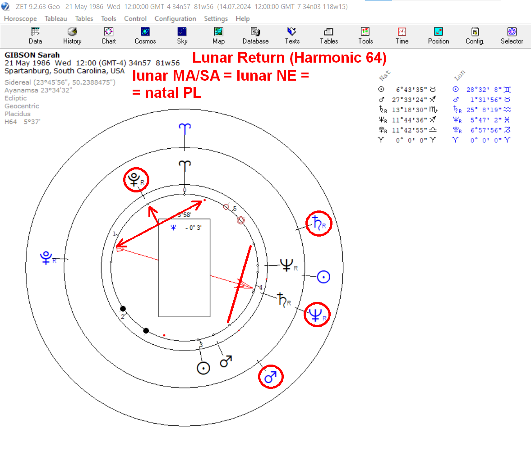Click the Ayanamsa 23°34'32" line
This screenshot has height=452, width=531.
point(38,90)
